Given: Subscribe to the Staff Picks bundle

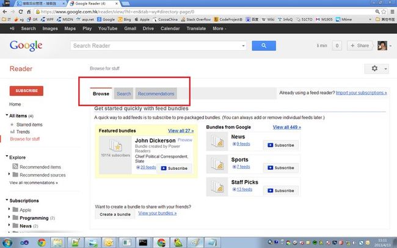Looking at the screenshot, I should click(281, 191).
